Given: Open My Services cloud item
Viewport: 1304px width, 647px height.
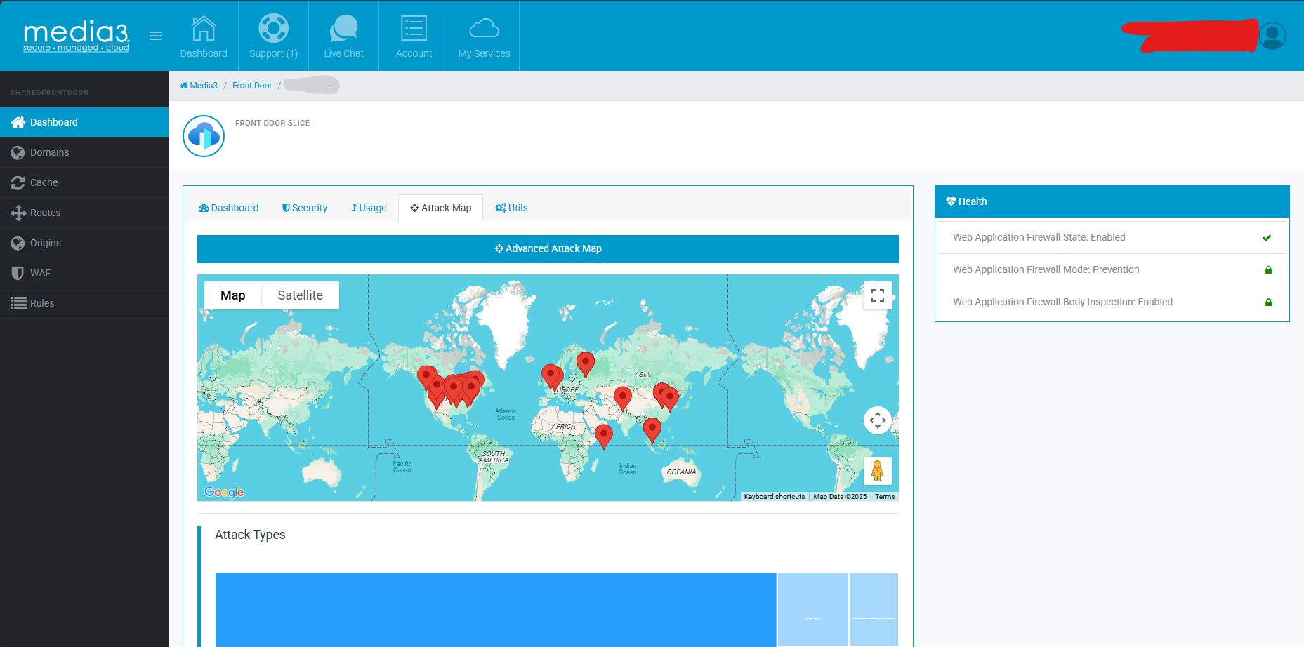Looking at the screenshot, I should [484, 36].
